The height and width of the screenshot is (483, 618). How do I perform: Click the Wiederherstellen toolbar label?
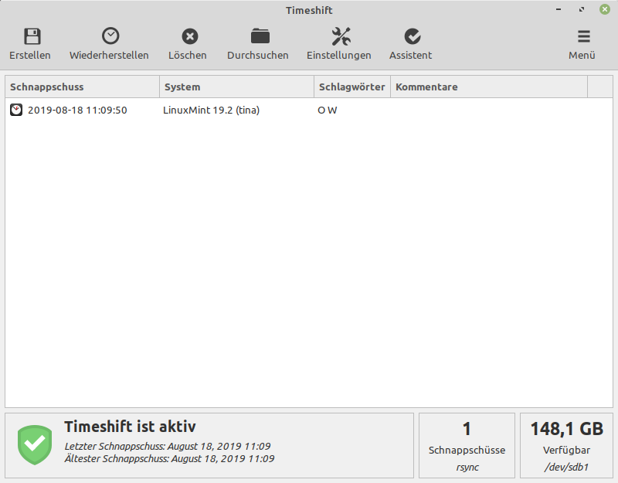pos(109,55)
